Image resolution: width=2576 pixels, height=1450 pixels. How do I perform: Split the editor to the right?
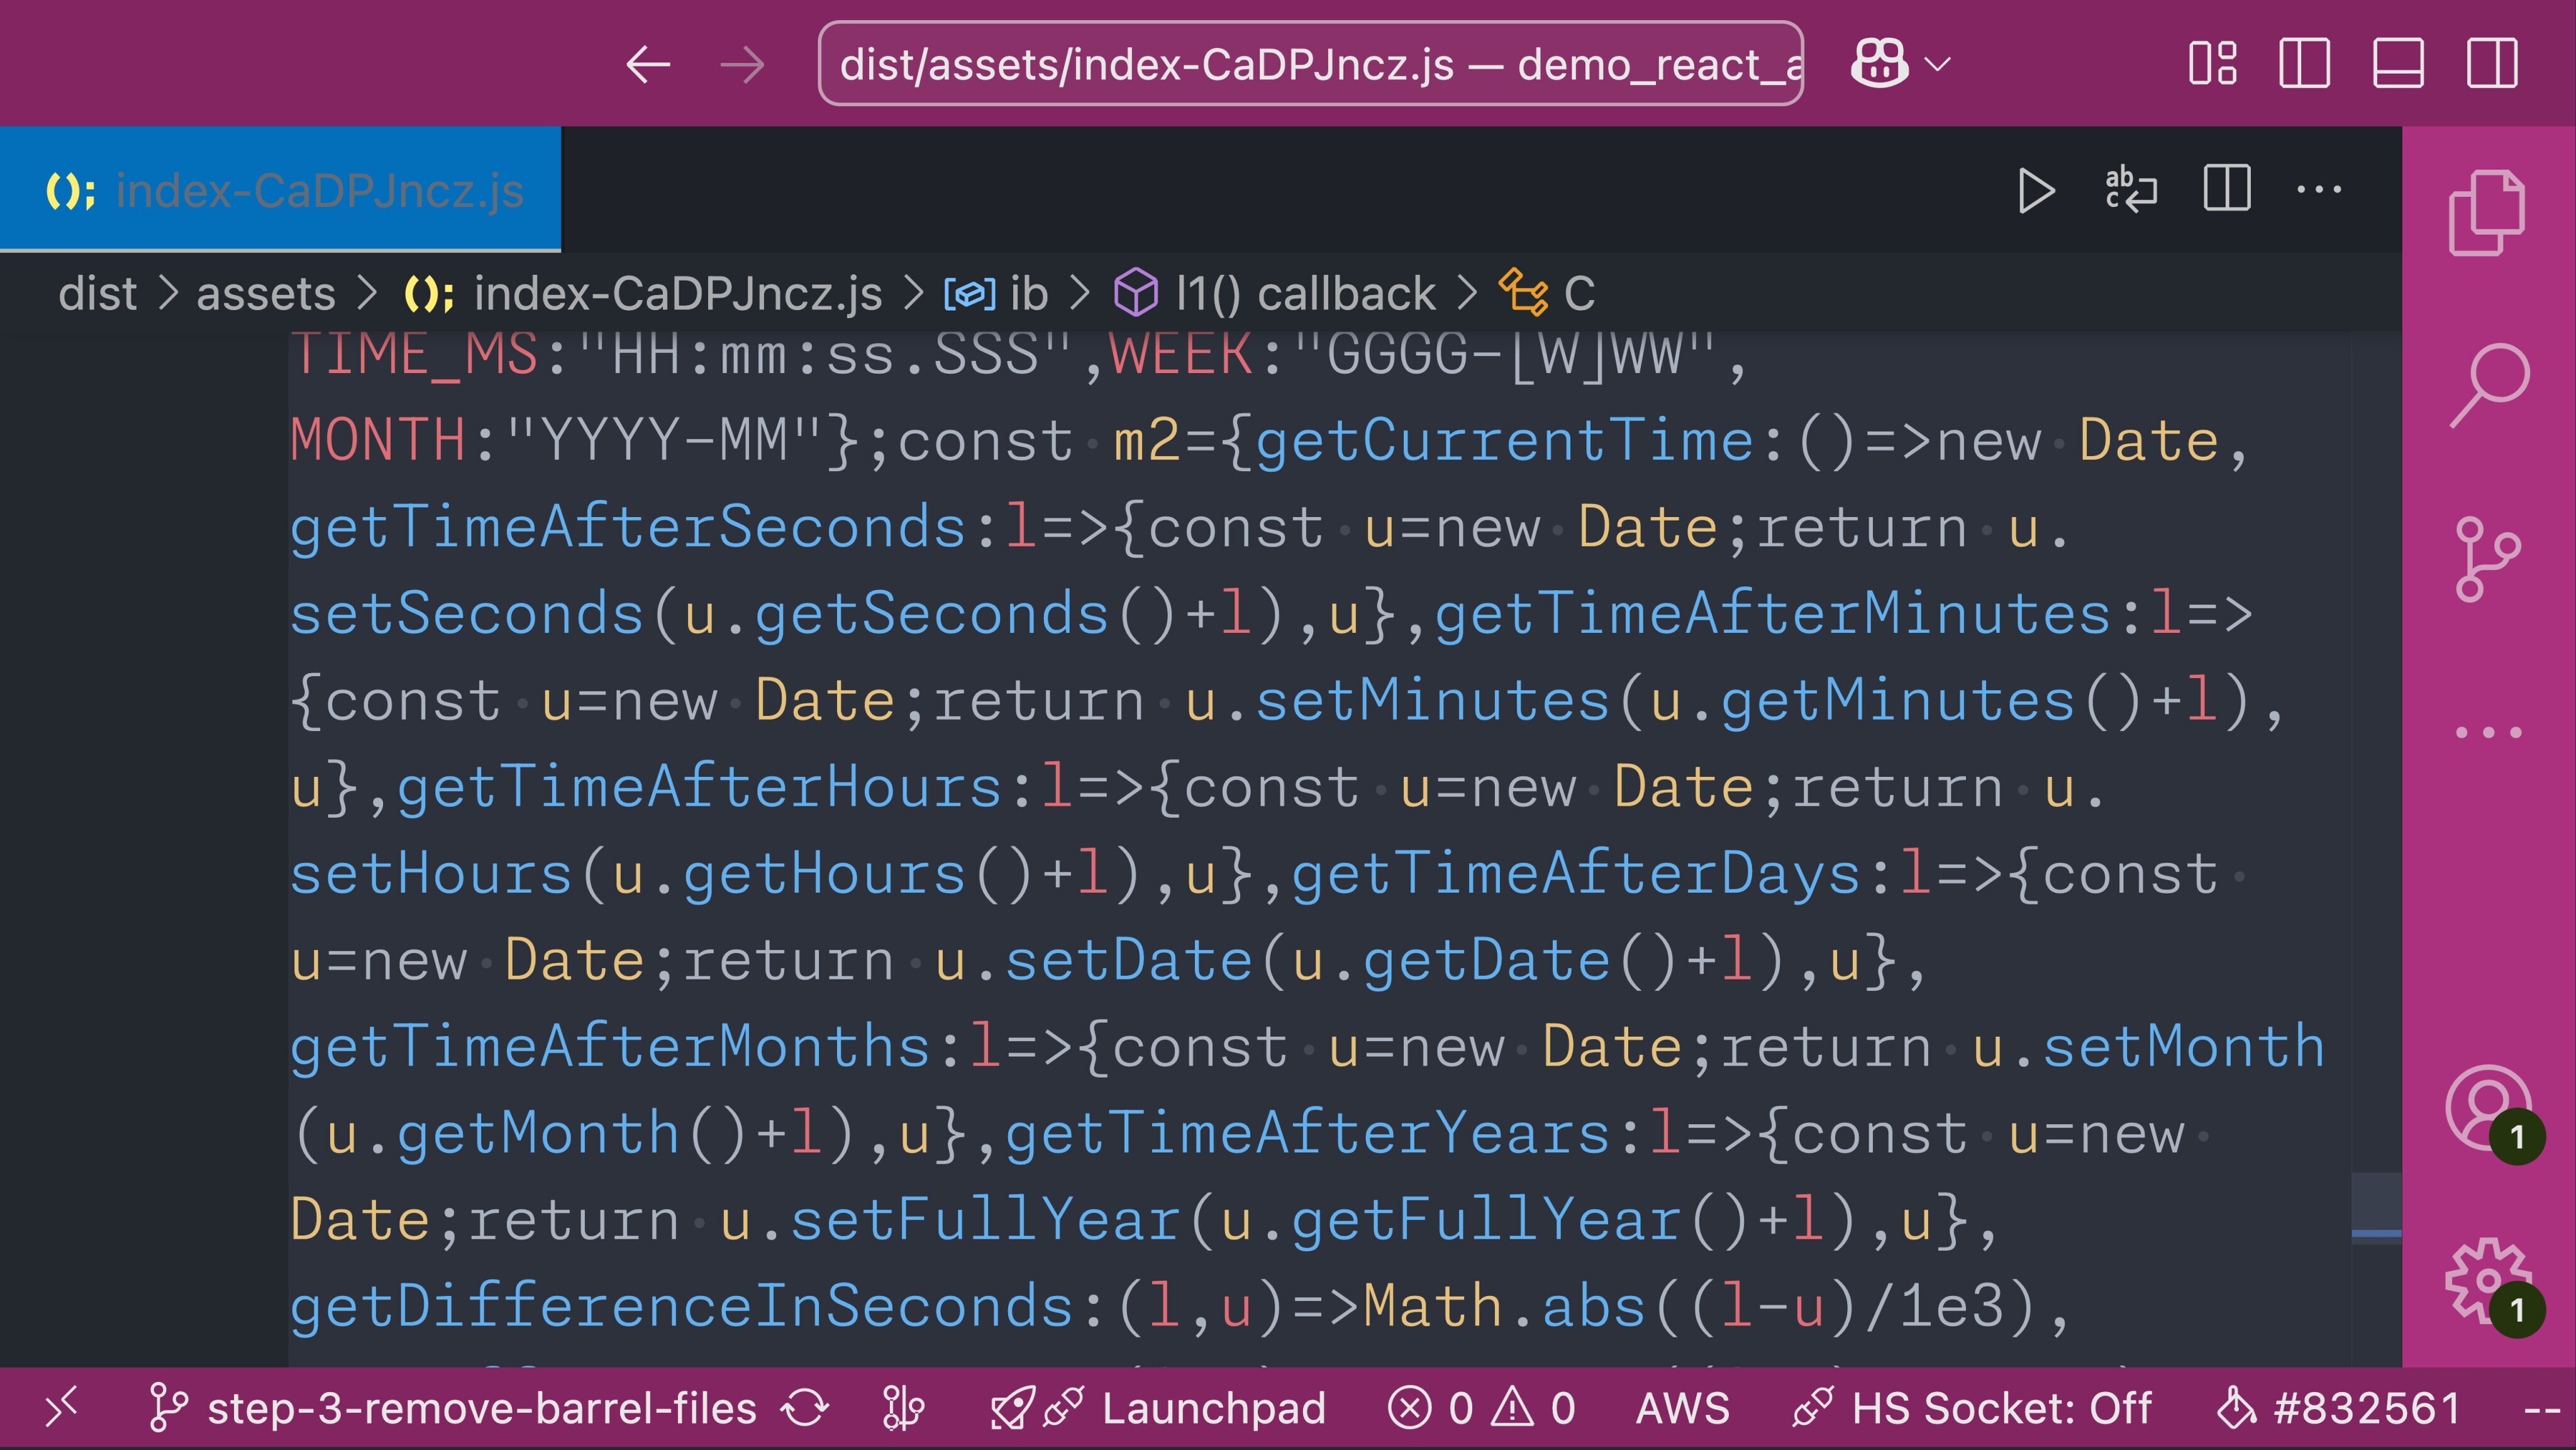(2227, 189)
